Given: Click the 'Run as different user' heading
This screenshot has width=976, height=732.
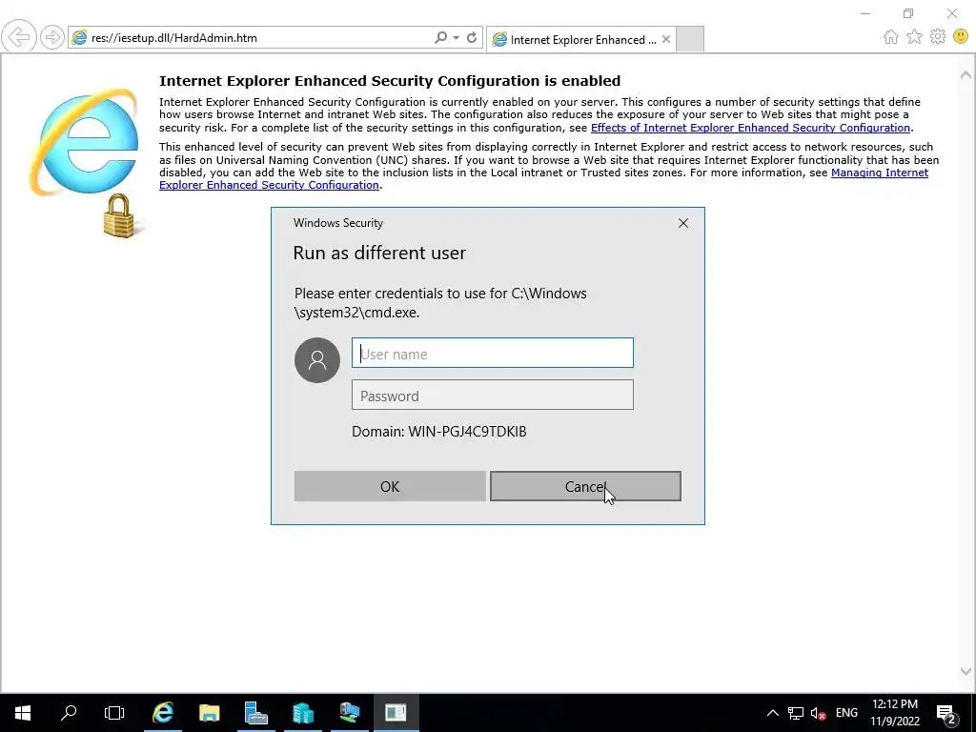Looking at the screenshot, I should (379, 253).
